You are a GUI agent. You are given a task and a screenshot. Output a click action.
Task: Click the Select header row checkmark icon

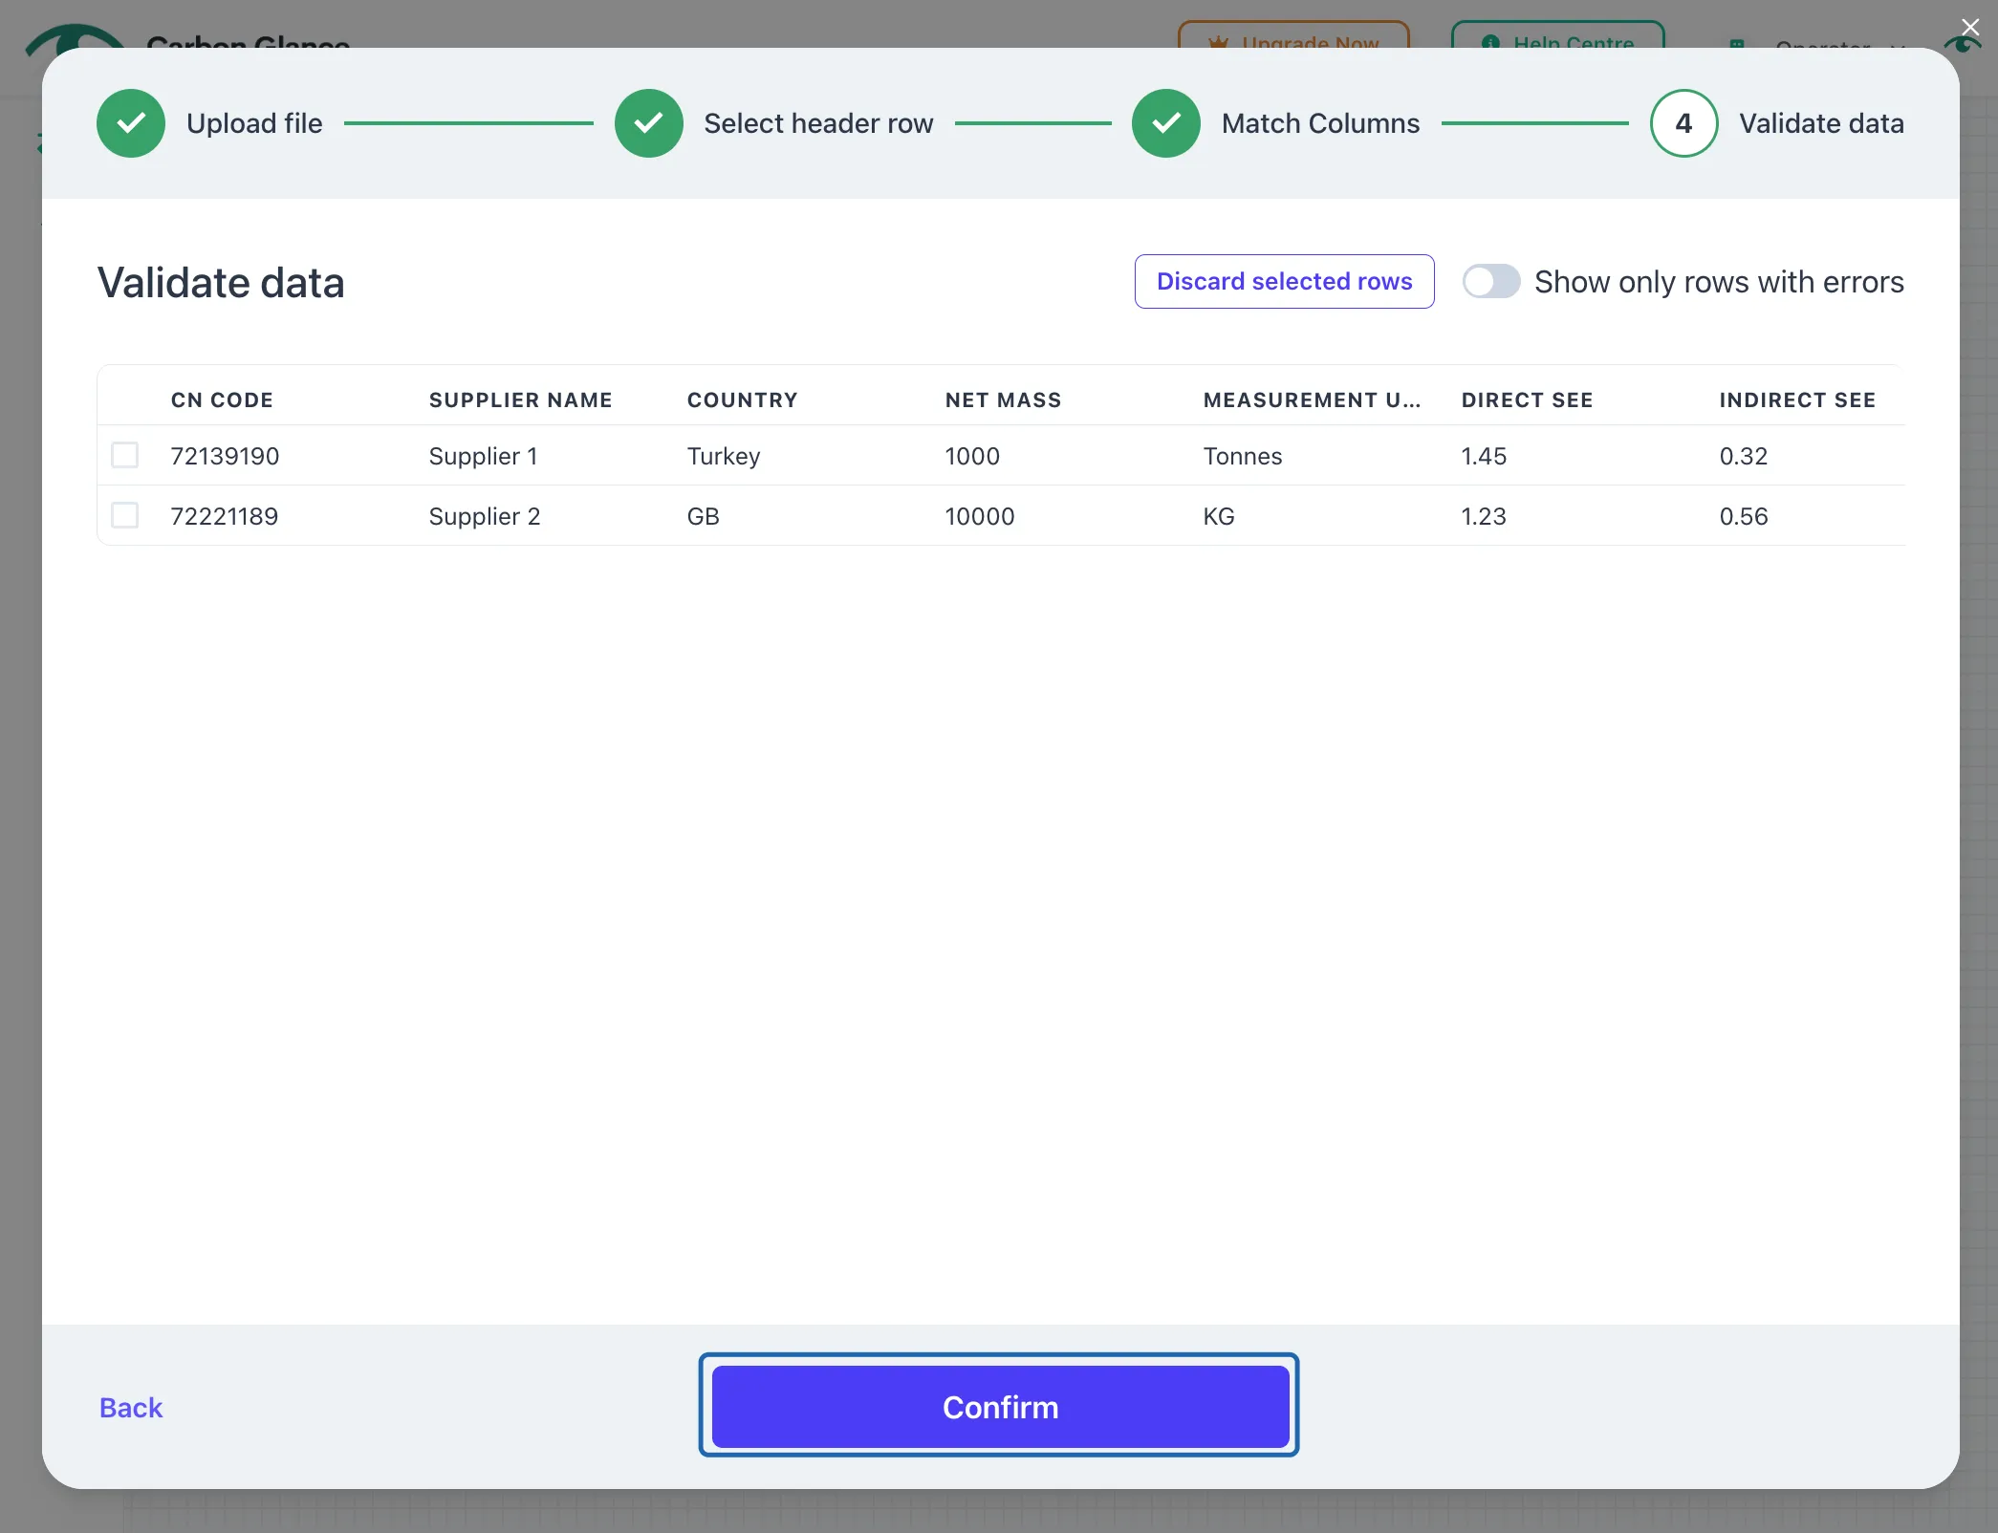point(648,123)
